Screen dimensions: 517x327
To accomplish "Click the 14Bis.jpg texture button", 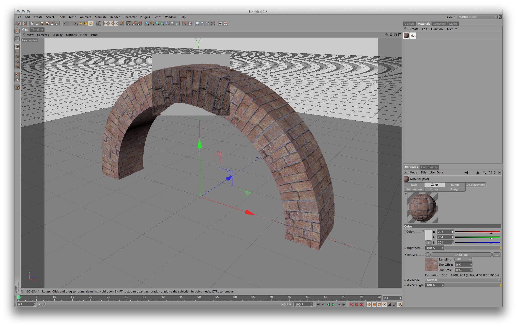I will (461, 255).
